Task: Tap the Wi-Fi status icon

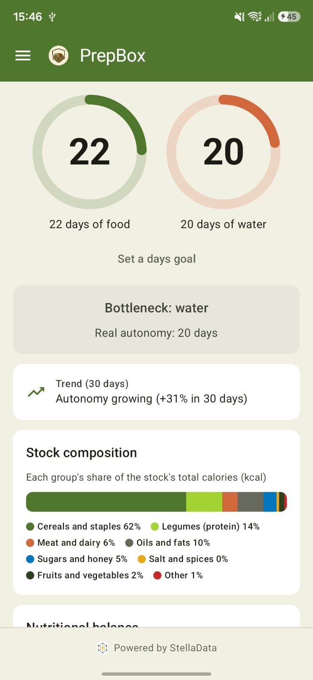Action: (x=255, y=17)
